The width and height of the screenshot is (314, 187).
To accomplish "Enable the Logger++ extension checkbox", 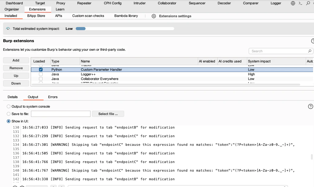I will [41, 74].
